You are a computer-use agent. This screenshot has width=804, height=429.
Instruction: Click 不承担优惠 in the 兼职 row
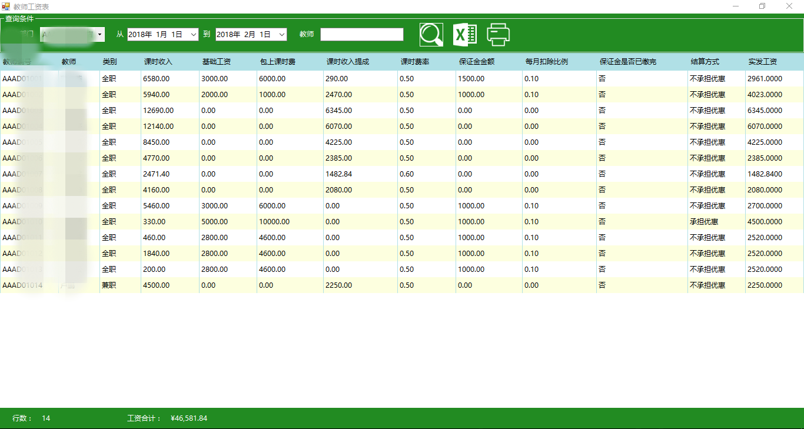pyautogui.click(x=716, y=285)
